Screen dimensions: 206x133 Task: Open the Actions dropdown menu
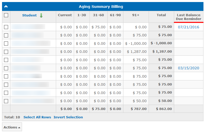[12, 127]
